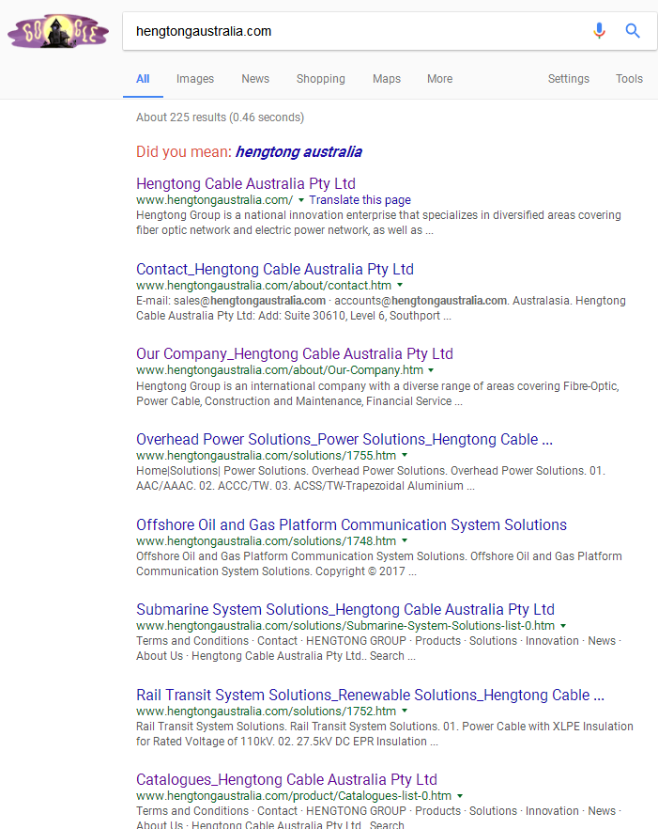Open the search Settings menu
658x829 pixels.
coord(568,79)
